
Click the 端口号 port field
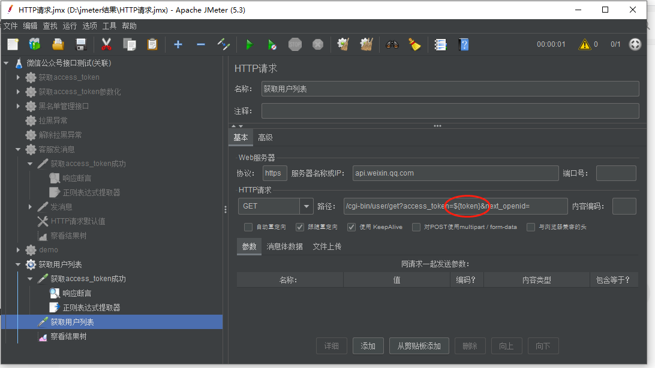tap(616, 173)
